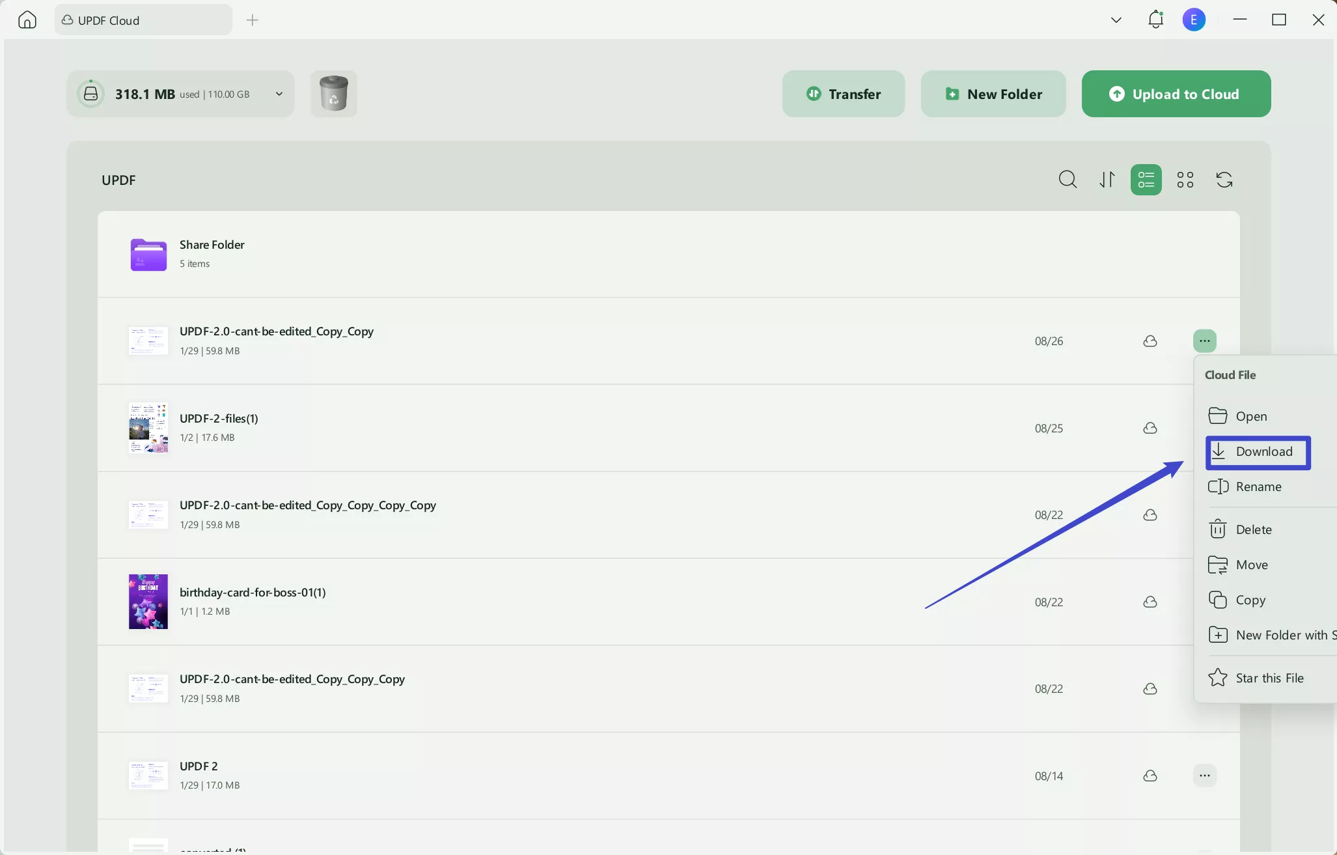Click the Upload to Cloud button
Screen dimensions: 1337x855
click(x=1176, y=93)
